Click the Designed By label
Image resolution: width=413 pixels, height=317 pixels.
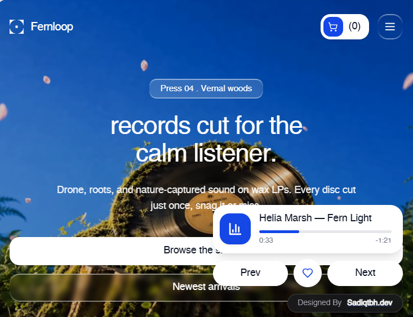coord(319,303)
